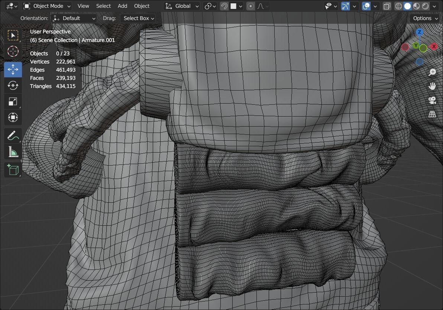Toggle proportional editing
Image resolution: width=443 pixels, height=310 pixels.
[250, 6]
